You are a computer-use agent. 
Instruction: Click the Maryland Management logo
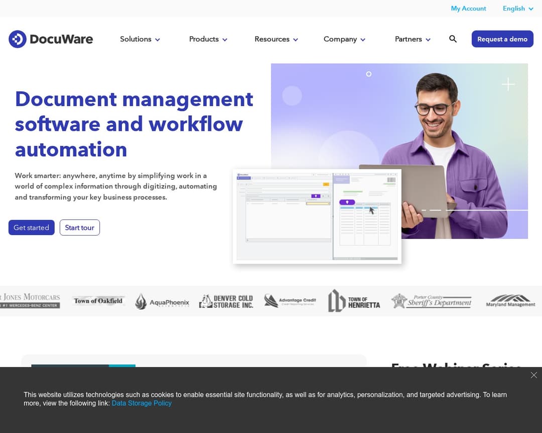pos(510,301)
